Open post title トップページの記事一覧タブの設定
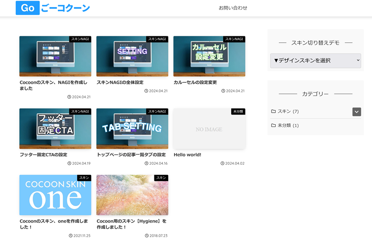 point(131,155)
